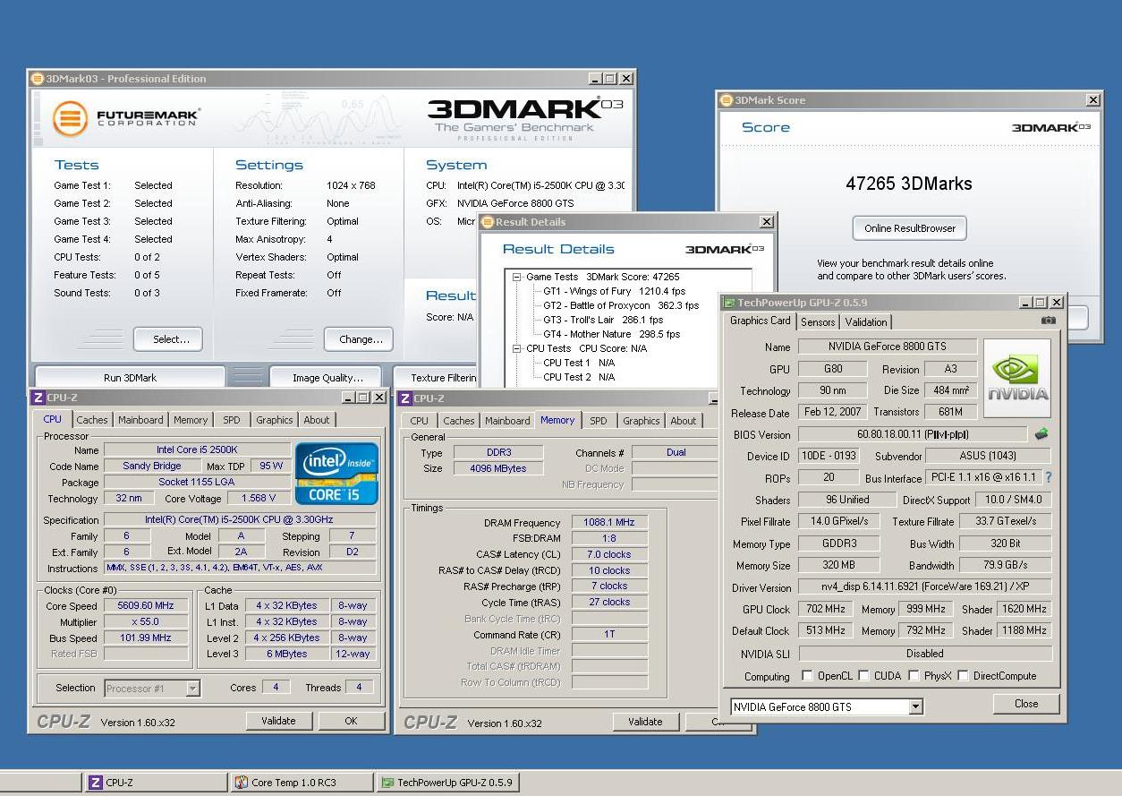Screen dimensions: 1122x796
Task: Switch to the Validation tab in GPU-Z
Action: tap(866, 322)
